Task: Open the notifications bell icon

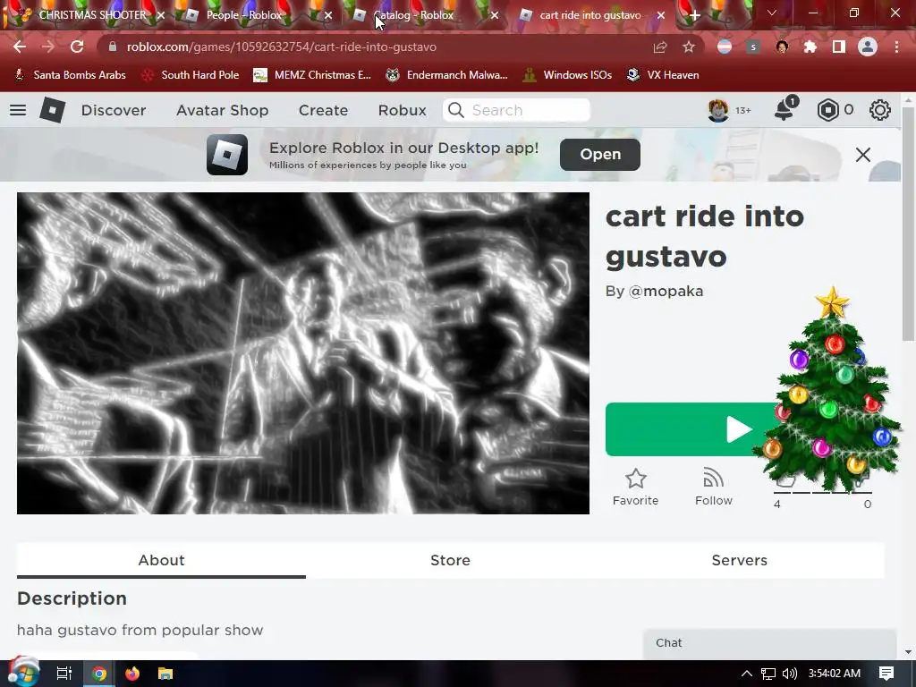Action: pos(784,109)
